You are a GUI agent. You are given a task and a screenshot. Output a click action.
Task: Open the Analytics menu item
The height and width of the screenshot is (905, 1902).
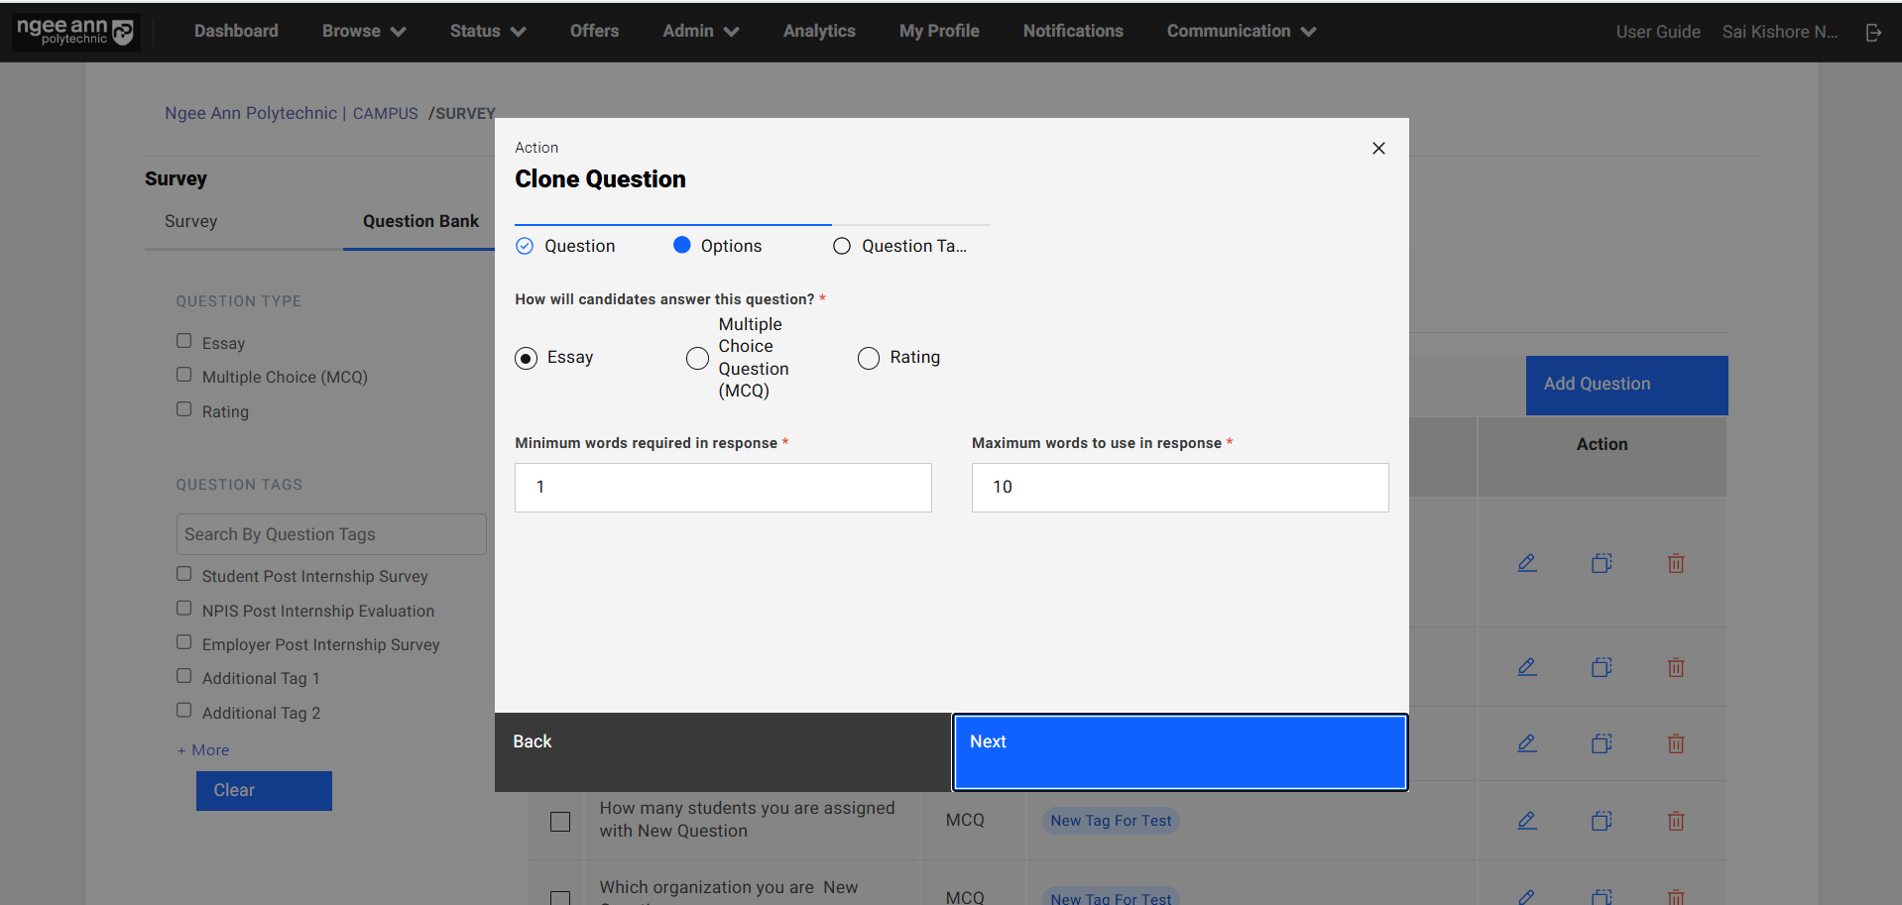click(x=819, y=32)
